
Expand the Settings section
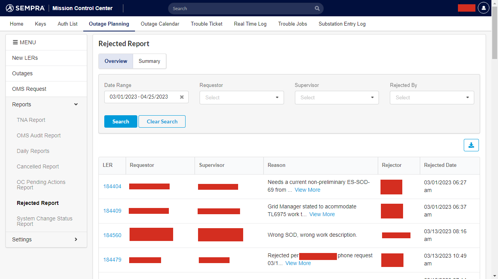click(76, 239)
